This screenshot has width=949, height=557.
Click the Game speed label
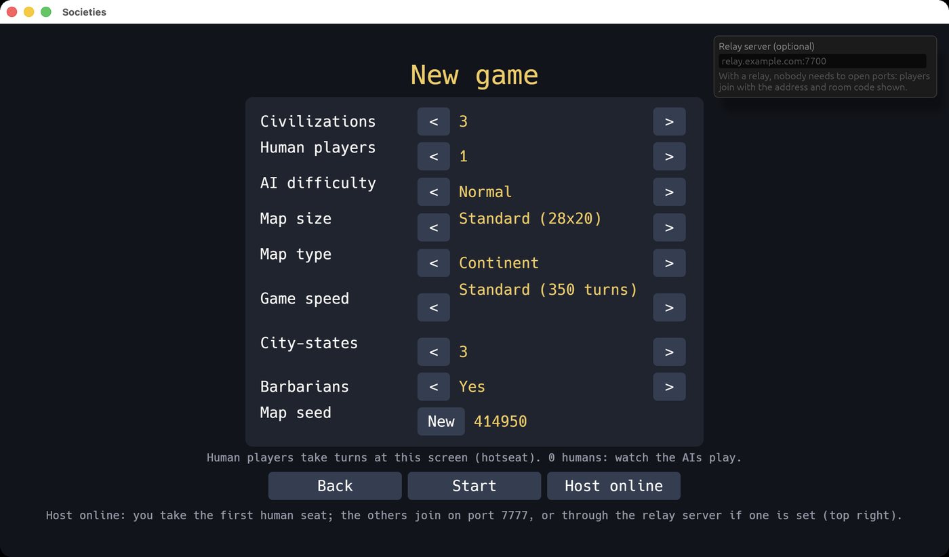(304, 299)
